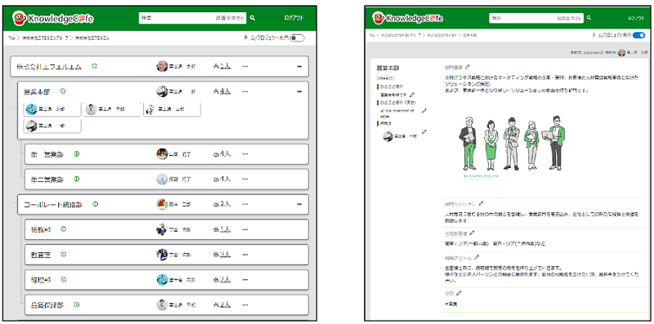654x324 pixels.
Task: Click the 4人 member count on 営業本部 row
Action: point(222,91)
